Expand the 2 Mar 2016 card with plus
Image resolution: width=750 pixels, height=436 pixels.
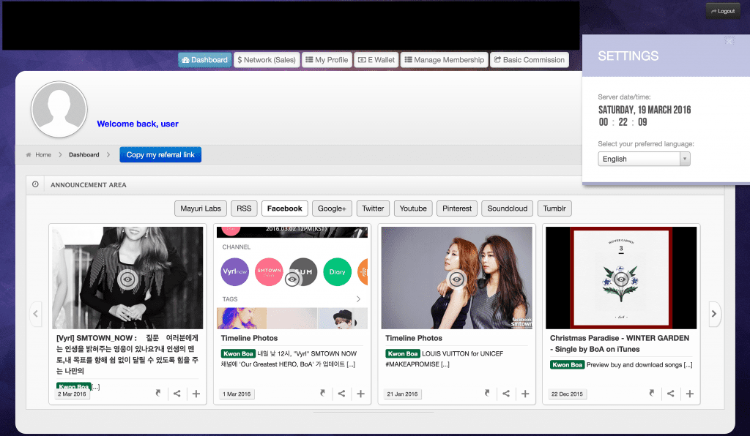(196, 394)
